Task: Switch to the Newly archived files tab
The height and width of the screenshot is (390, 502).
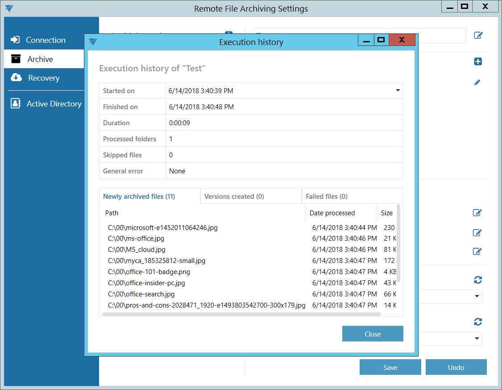Action: [139, 197]
